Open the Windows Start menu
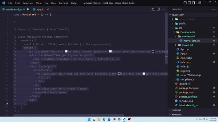This screenshot has height=122, width=218. [89, 119]
